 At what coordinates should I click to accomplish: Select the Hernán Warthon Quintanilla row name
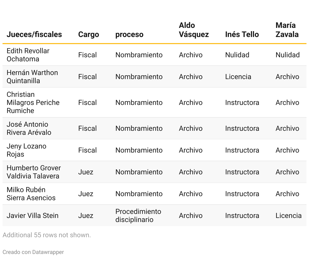(32, 77)
